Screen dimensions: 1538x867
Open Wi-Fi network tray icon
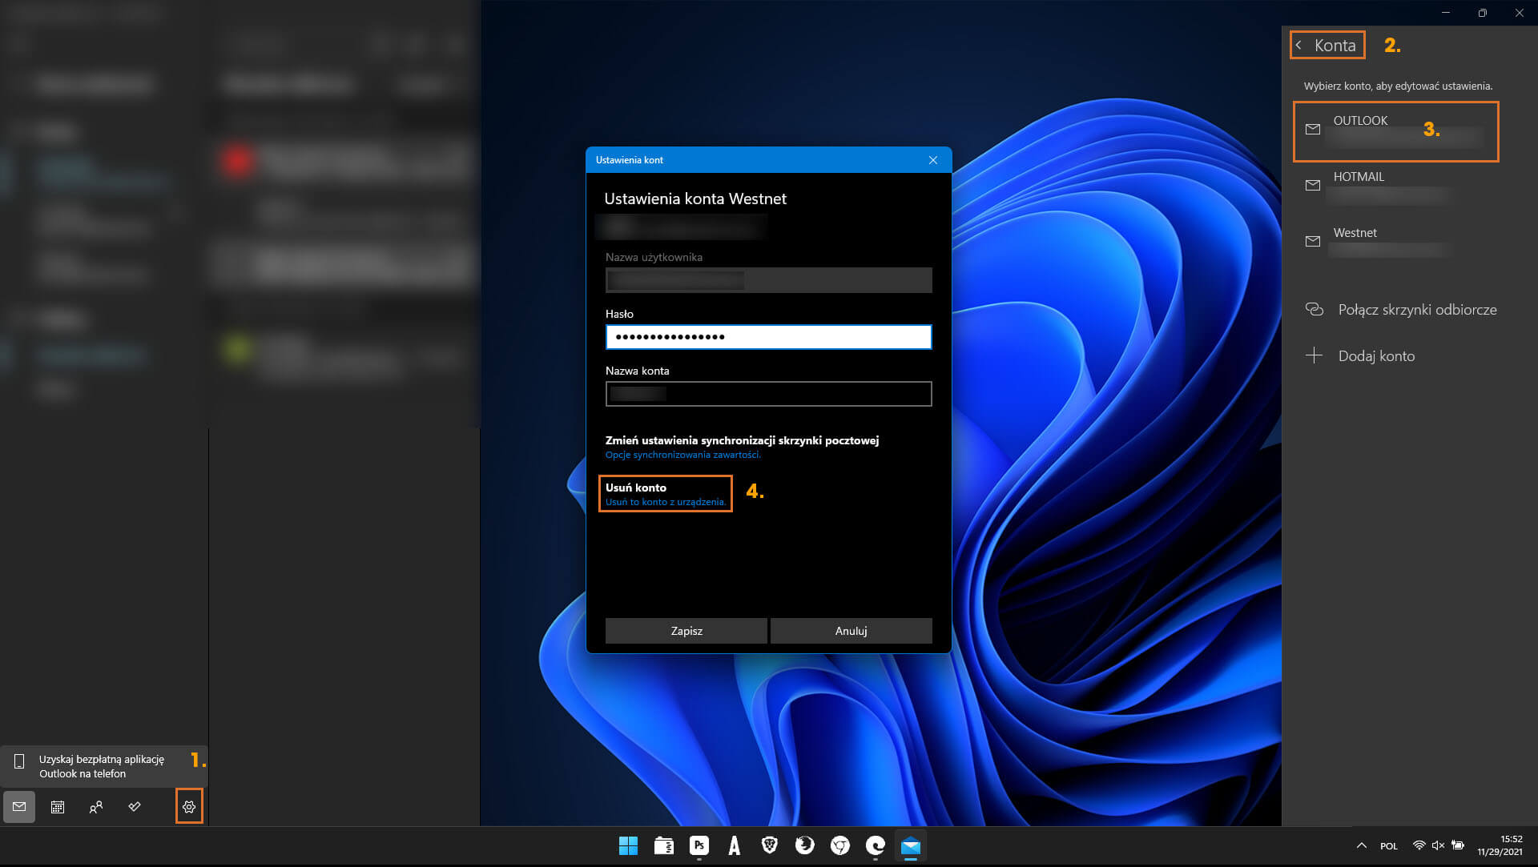point(1419,845)
